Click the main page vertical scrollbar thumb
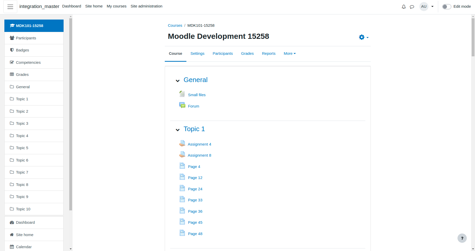The image size is (475, 251). click(x=473, y=37)
